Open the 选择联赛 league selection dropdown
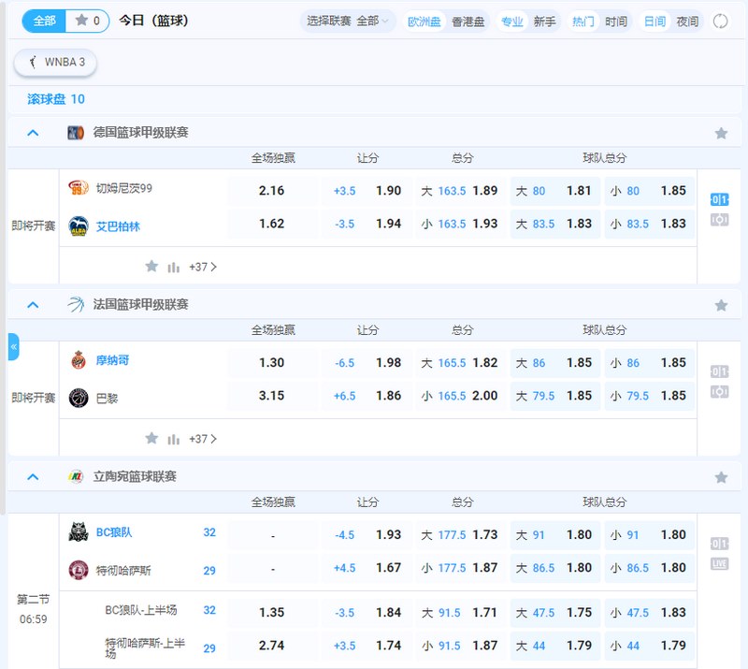Screen dimensions: 748x669 (x=348, y=21)
